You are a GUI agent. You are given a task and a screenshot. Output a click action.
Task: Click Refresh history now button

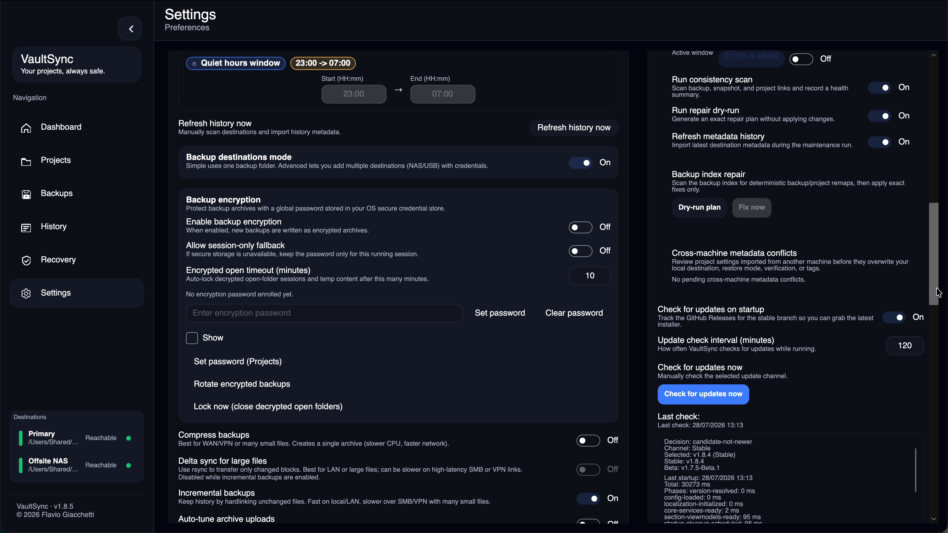pos(574,128)
